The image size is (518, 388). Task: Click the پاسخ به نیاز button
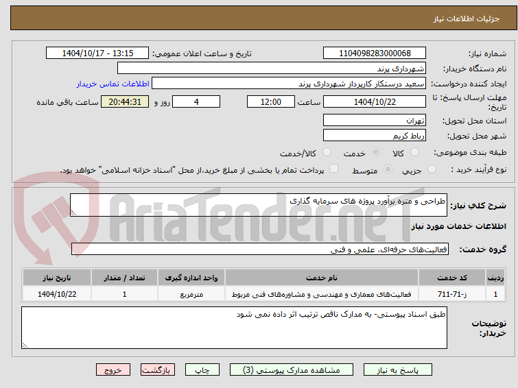pyautogui.click(x=398, y=370)
